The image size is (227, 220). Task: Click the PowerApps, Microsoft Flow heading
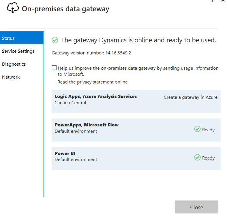87,125
